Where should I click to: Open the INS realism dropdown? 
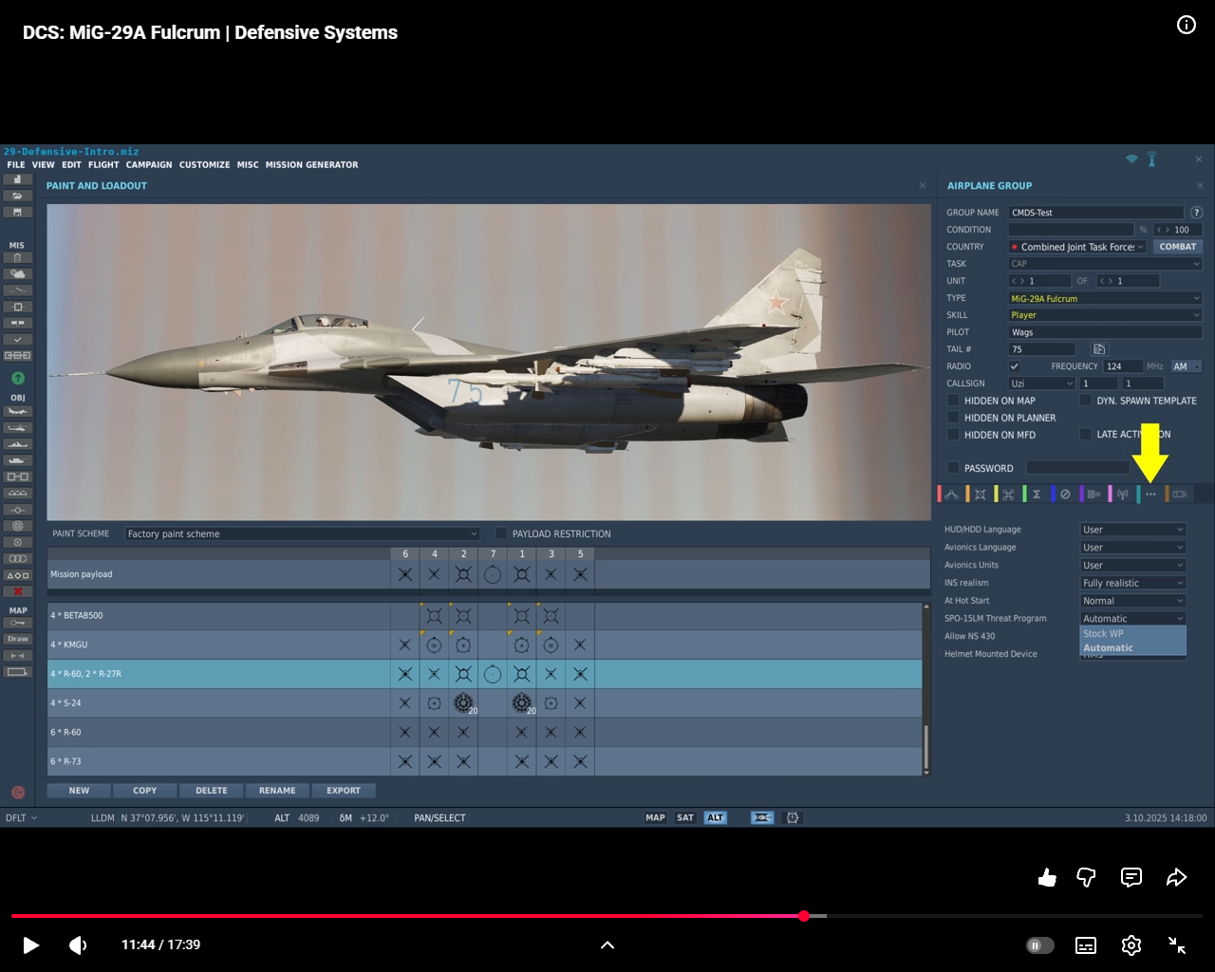(1132, 583)
